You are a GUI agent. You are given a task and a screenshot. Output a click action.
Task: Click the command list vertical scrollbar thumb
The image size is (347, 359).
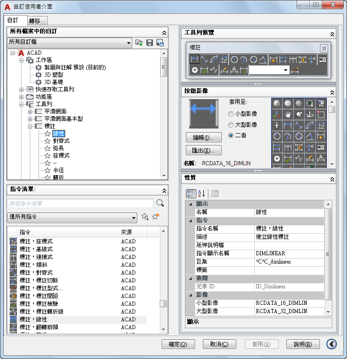(x=163, y=303)
